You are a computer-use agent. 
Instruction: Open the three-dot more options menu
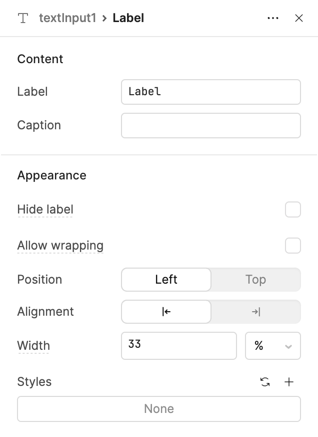[272, 18]
